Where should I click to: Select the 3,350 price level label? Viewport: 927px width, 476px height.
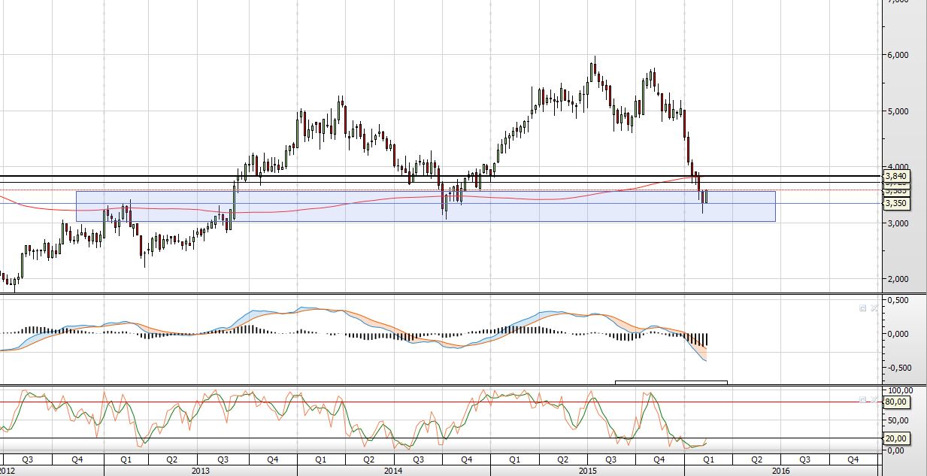pyautogui.click(x=897, y=203)
